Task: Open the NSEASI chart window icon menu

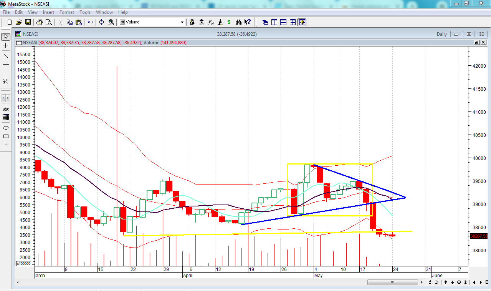Action: [x=18, y=34]
